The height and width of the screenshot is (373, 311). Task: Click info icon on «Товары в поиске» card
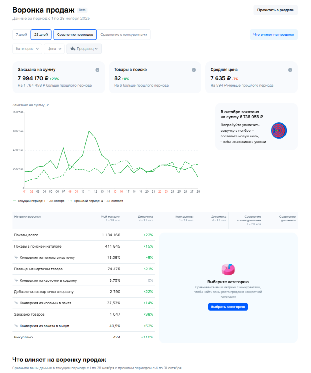click(194, 70)
